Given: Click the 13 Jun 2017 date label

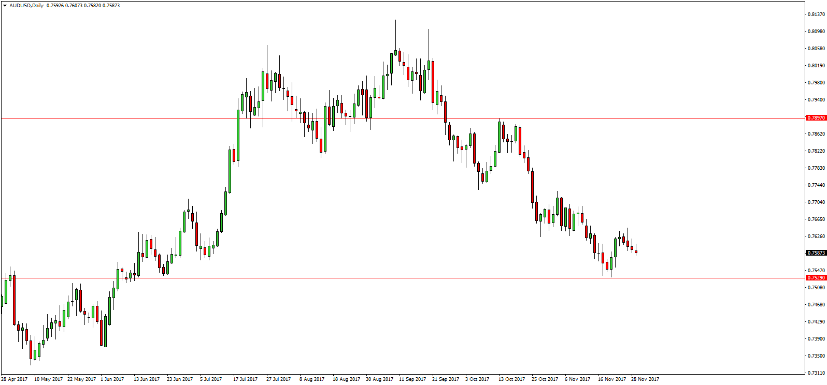Looking at the screenshot, I should coord(147,379).
